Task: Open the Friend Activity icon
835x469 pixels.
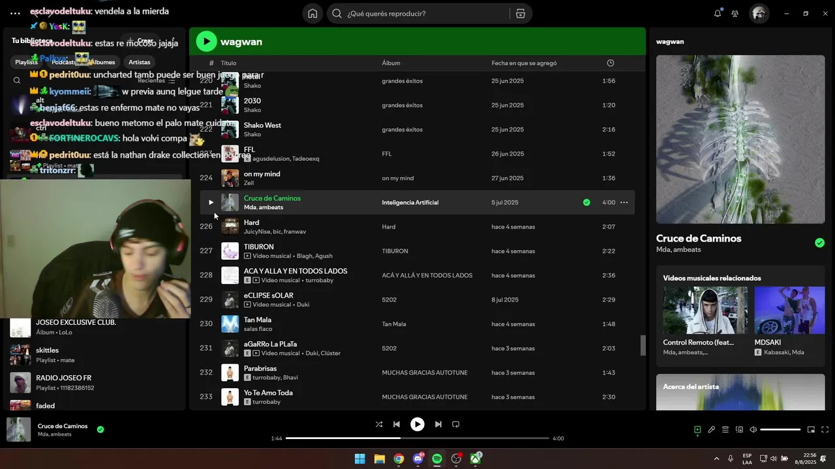Action: (735, 14)
